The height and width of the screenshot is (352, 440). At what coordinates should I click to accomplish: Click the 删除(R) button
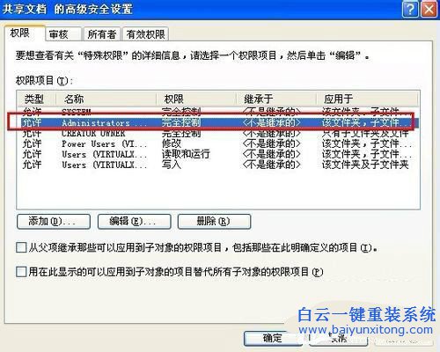click(x=214, y=222)
